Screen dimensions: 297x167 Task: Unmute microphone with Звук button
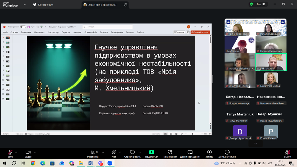point(10,153)
